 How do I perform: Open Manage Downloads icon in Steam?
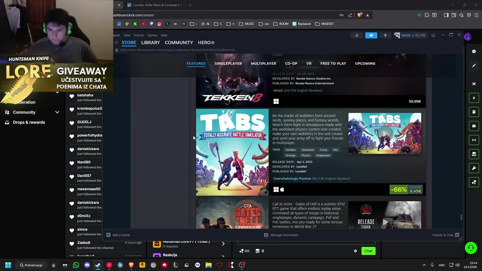(x=266, y=235)
